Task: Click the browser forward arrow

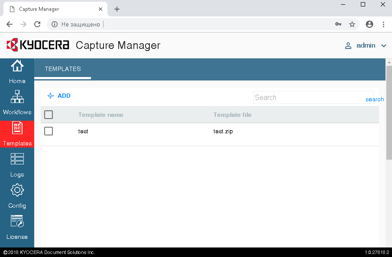Action: (x=23, y=24)
